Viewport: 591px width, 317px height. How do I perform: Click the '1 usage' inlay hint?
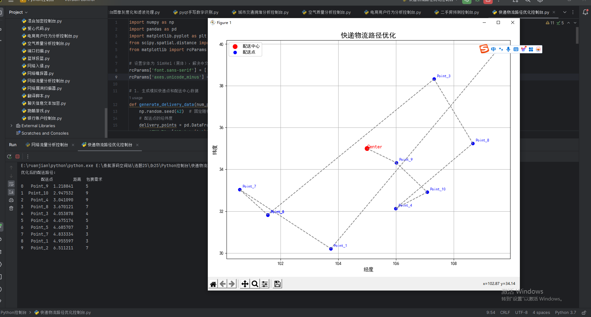[136, 98]
